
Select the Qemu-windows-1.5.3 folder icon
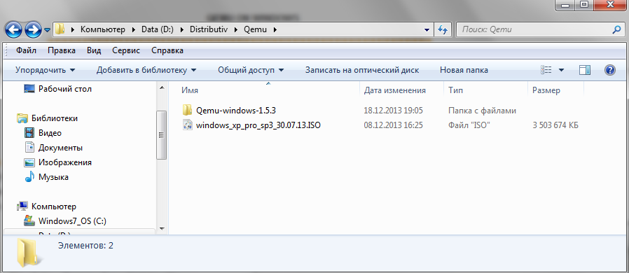click(x=187, y=110)
